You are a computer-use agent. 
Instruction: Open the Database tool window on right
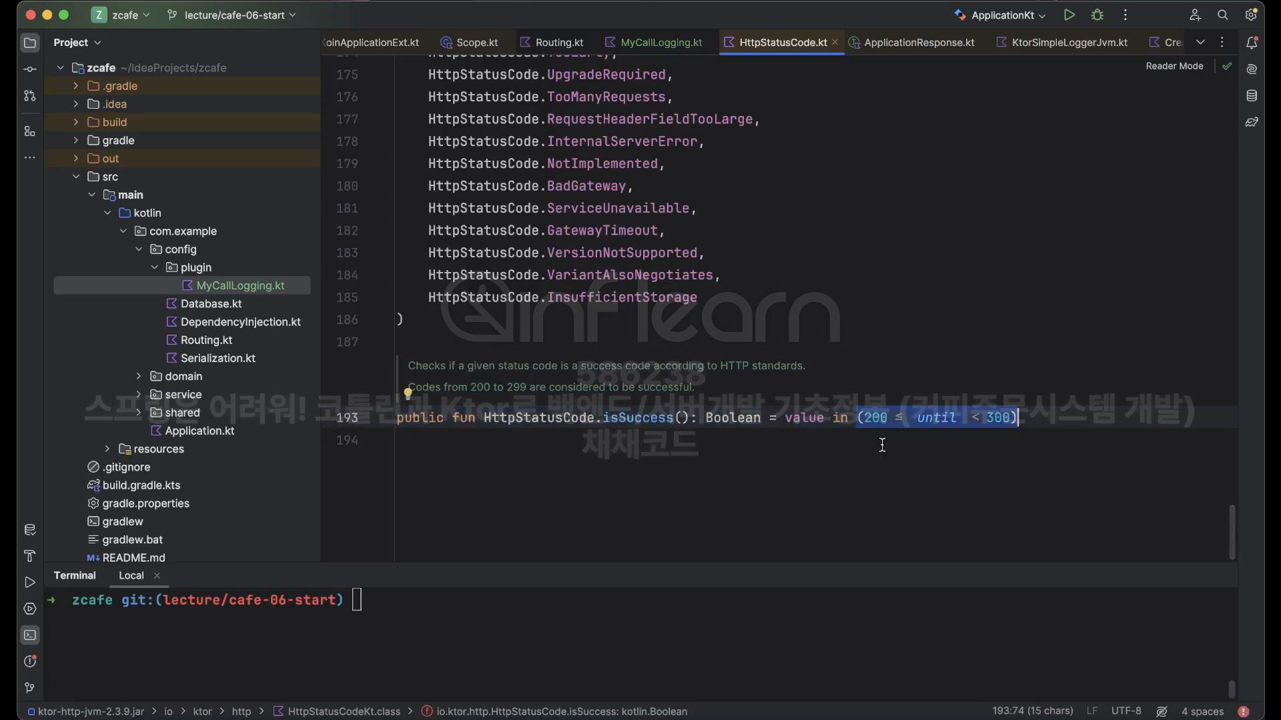click(x=1252, y=96)
